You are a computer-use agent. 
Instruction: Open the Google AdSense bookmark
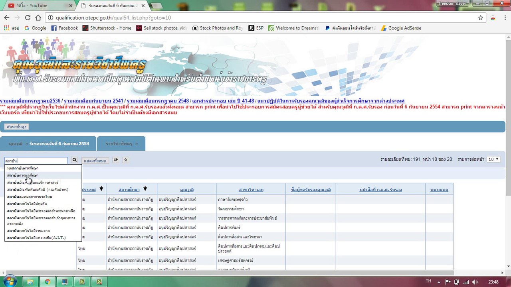401,28
